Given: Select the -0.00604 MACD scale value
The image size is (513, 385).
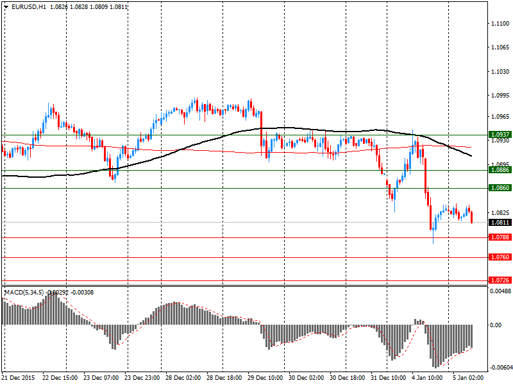Looking at the screenshot, I should 500,368.
